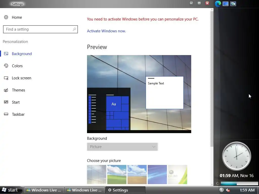Open Themes settings
The width and height of the screenshot is (259, 194).
[18, 90]
